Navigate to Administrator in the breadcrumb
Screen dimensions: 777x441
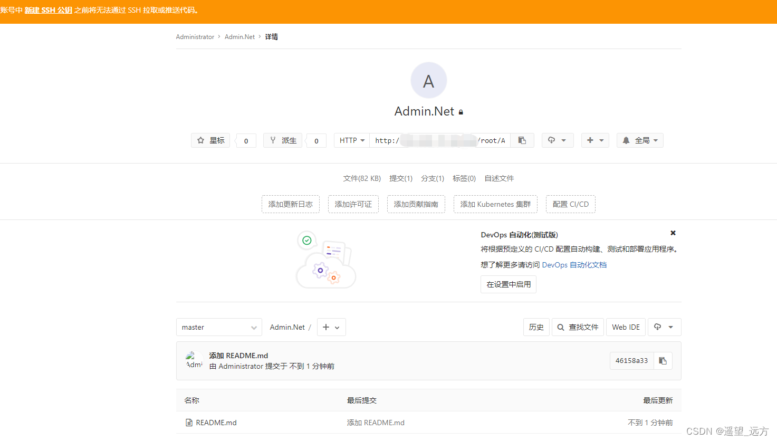pyautogui.click(x=195, y=36)
